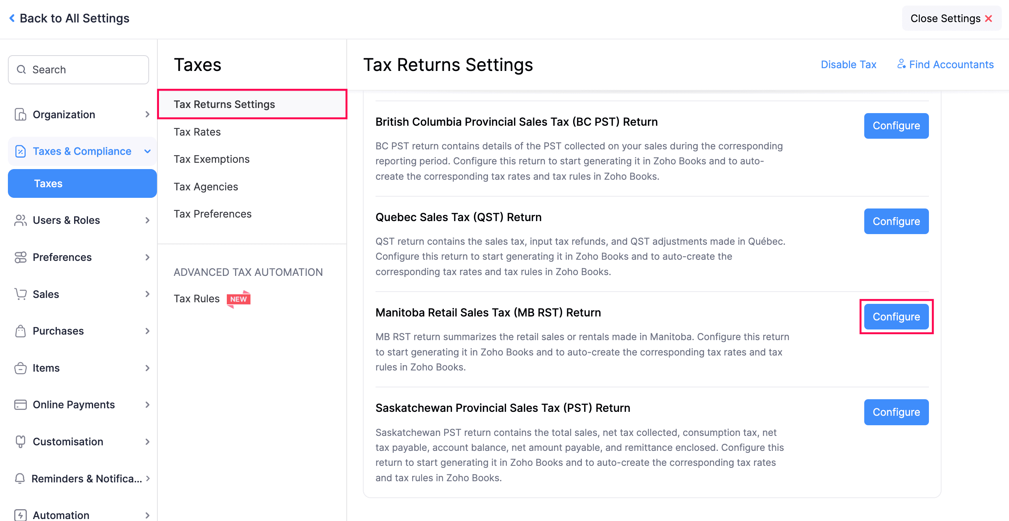Screen dimensions: 1009x521
Task: Select the Tax Rules menu item
Action: pyautogui.click(x=196, y=298)
